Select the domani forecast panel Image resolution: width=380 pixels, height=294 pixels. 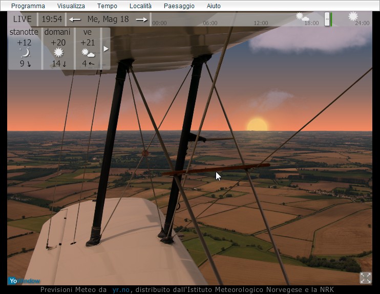[x=59, y=49]
